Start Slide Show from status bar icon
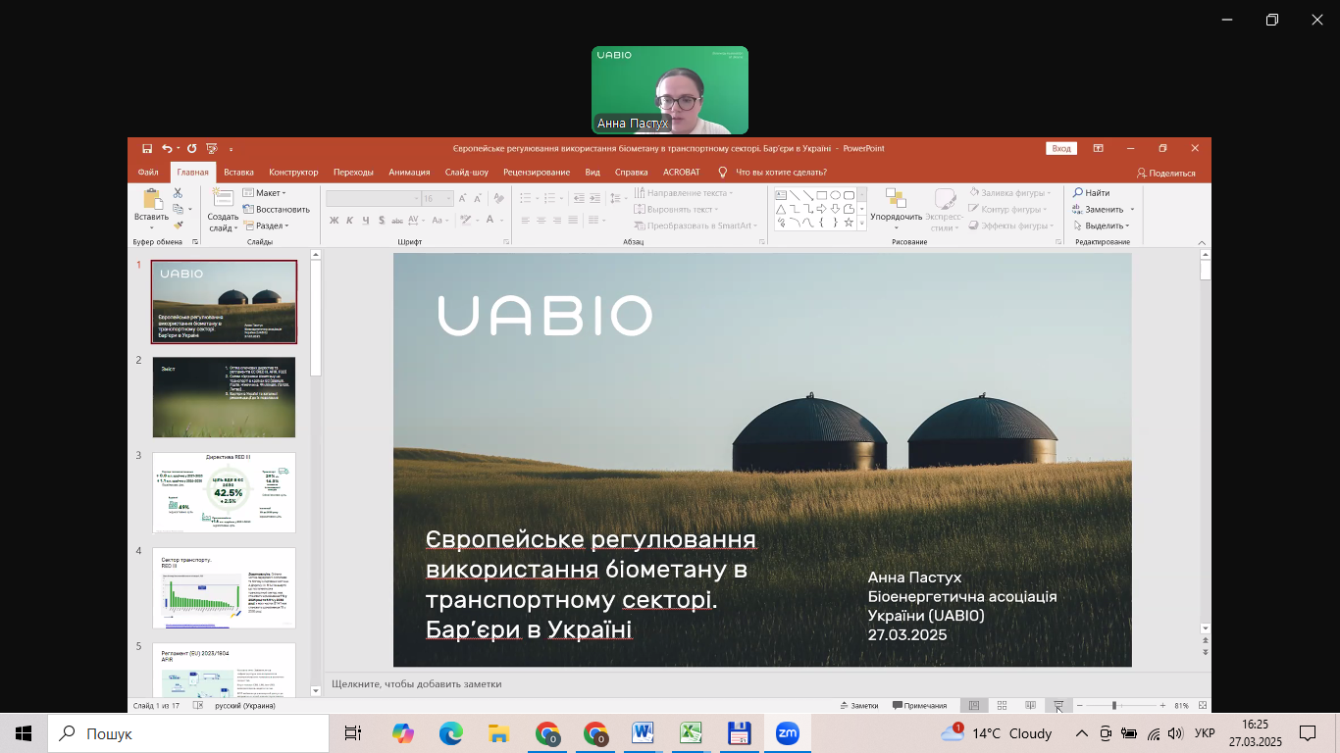The image size is (1340, 753). pos(1058,705)
